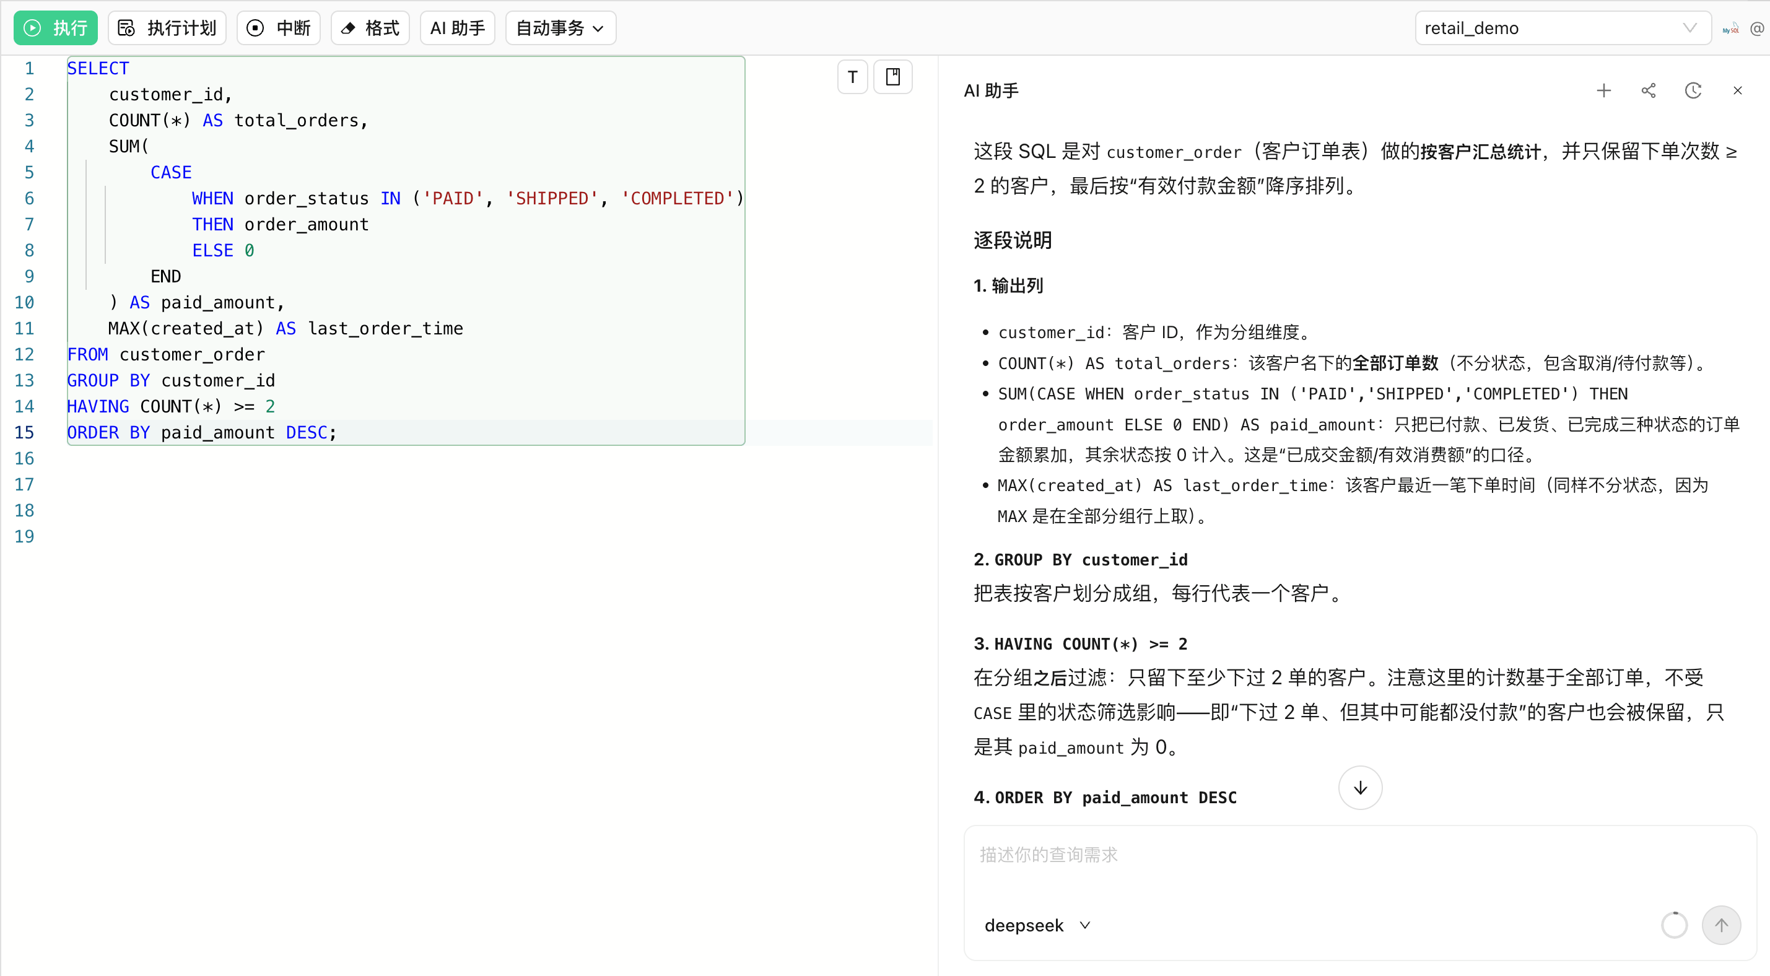This screenshot has height=976, width=1770.
Task: Jump to the bottom of the AI response with the down arrow
Action: pos(1361,788)
